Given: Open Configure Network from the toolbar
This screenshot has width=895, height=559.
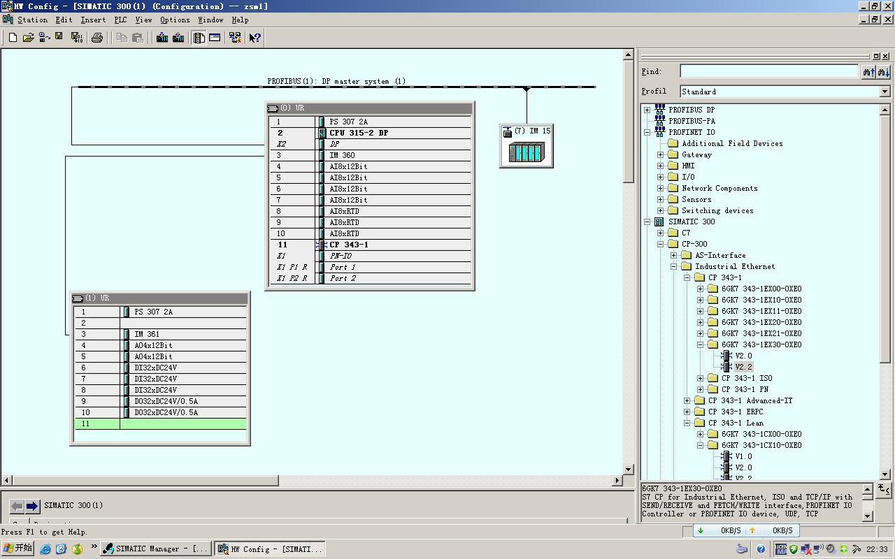Looking at the screenshot, I should 234,38.
